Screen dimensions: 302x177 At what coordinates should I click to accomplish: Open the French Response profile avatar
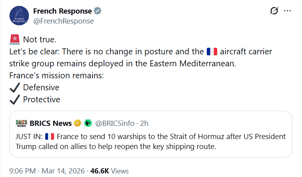[x=19, y=16]
